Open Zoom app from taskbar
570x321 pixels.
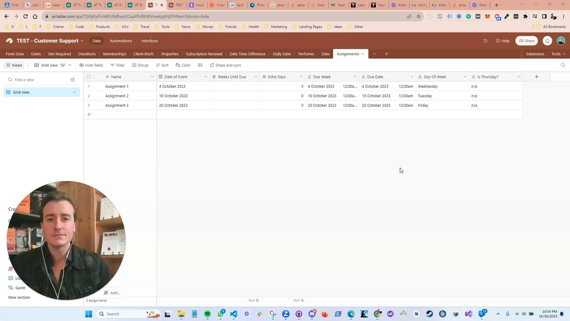pyautogui.click(x=285, y=314)
